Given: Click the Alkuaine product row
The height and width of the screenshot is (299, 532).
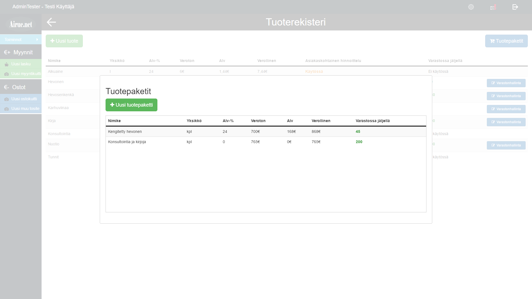Looking at the screenshot, I should pos(287,71).
